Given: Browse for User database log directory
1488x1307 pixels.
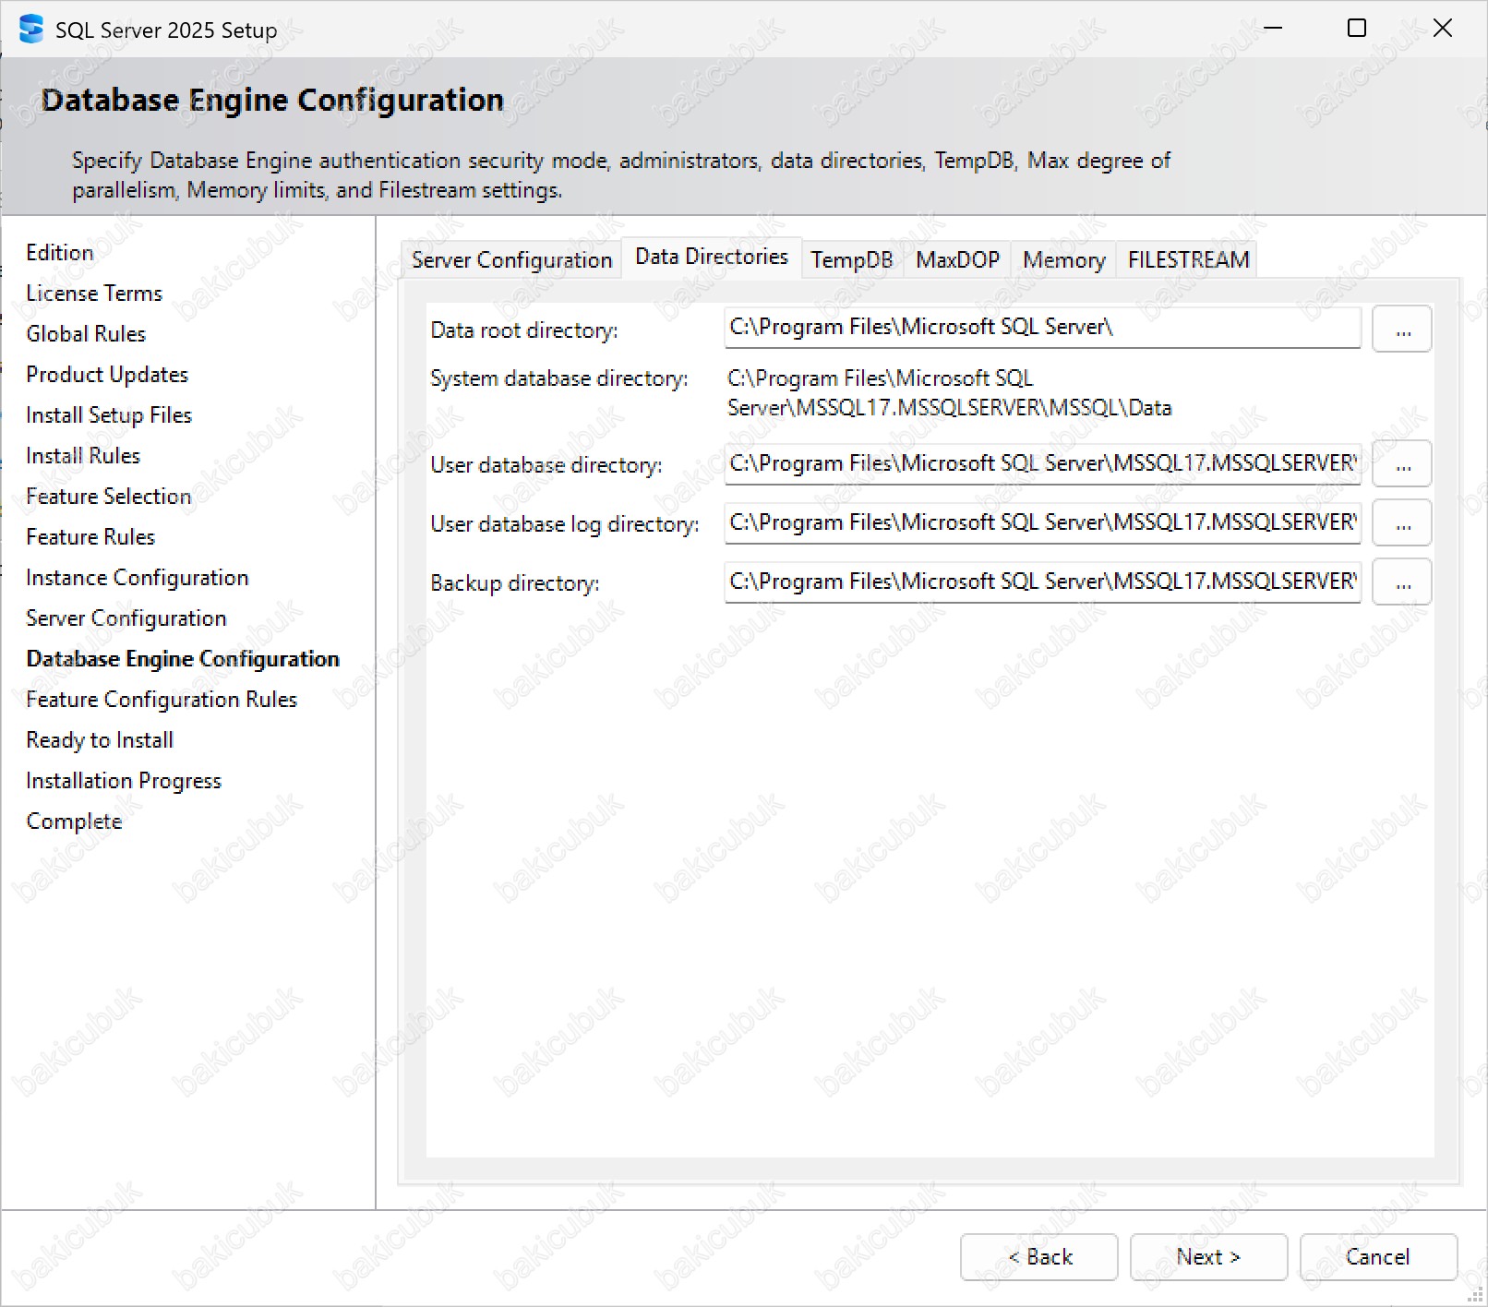Looking at the screenshot, I should pos(1401,523).
